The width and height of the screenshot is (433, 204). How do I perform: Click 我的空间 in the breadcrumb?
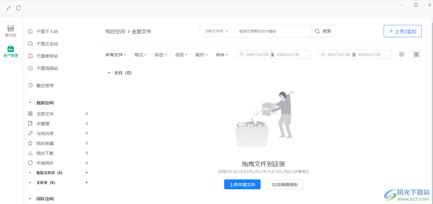click(x=115, y=31)
